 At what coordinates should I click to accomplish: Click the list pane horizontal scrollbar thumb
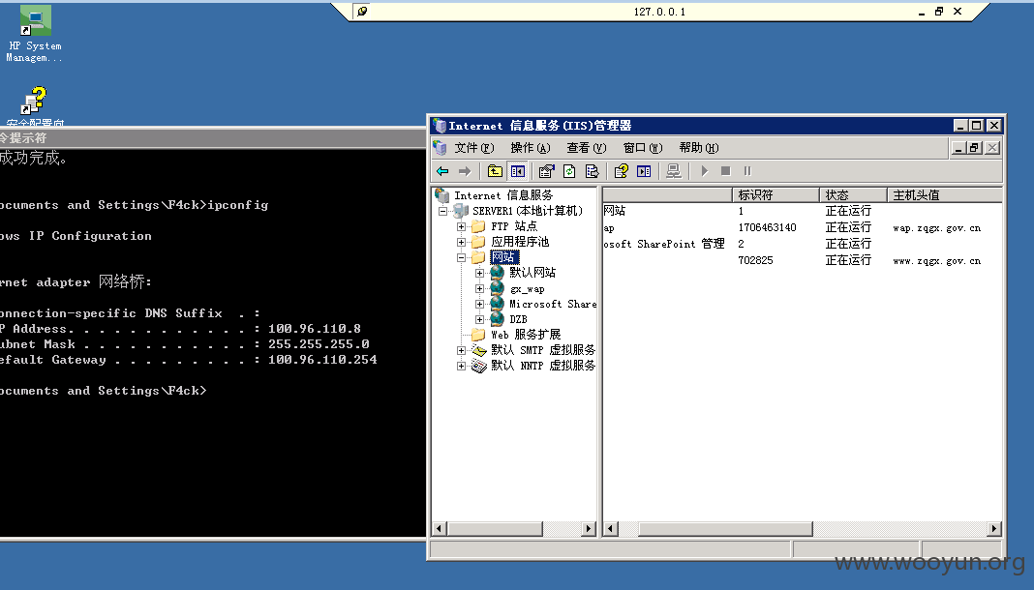[x=725, y=529]
